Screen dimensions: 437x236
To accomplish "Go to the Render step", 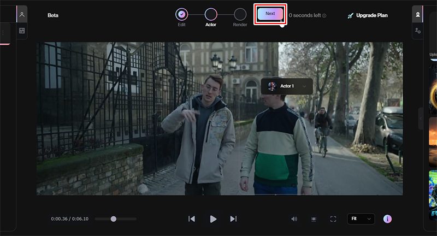I will click(240, 14).
